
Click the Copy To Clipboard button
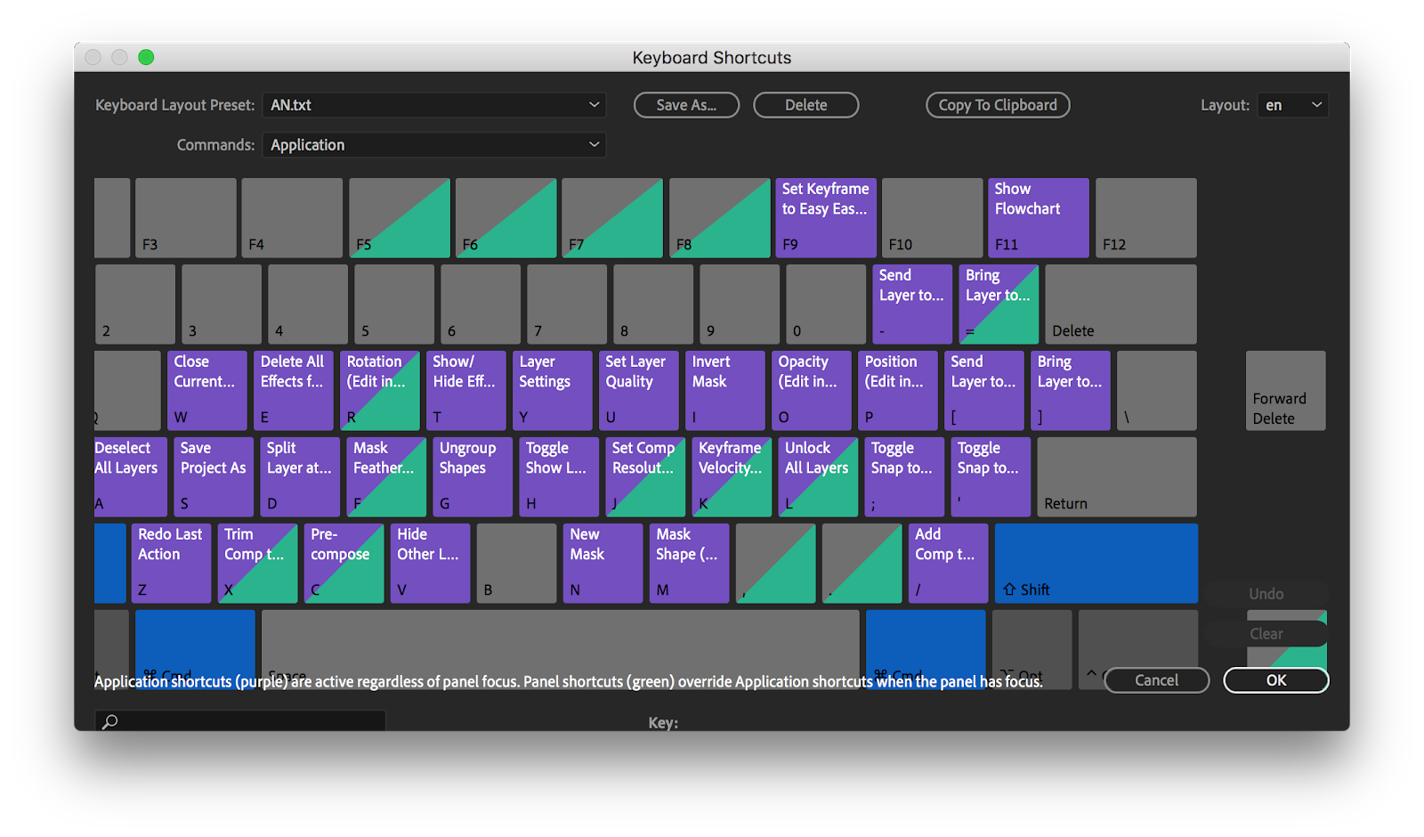click(998, 105)
